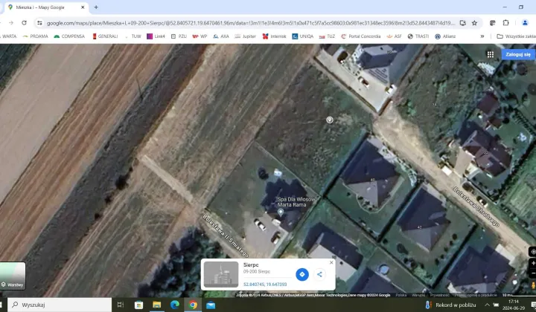Image resolution: width=536 pixels, height=312 pixels.
Task: Click the address bar URL
Action: pyautogui.click(x=251, y=23)
